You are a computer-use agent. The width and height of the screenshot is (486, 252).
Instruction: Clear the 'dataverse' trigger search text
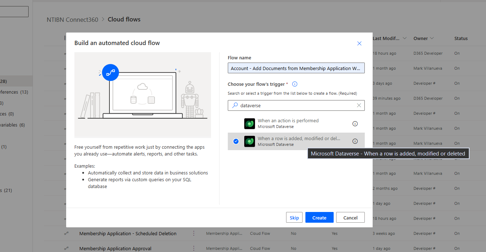click(359, 105)
